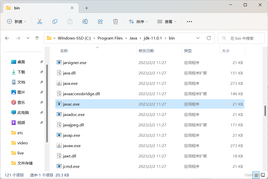Viewport: 268px width, 179px height.
Task: Click the jawt.dll file icon
Action: [59, 156]
